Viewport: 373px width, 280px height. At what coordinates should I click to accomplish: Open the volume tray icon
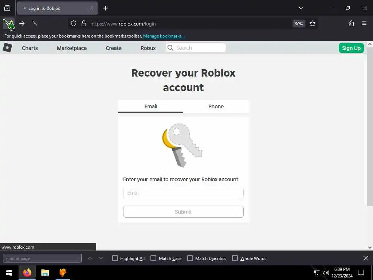[326, 273]
